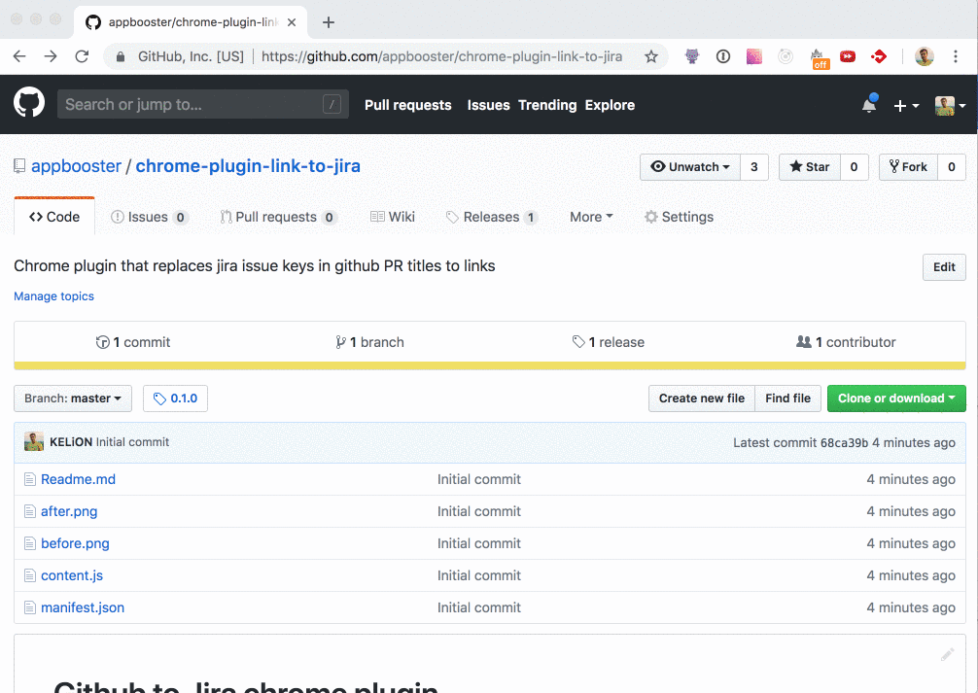Fork this repository
978x693 pixels.
click(908, 167)
